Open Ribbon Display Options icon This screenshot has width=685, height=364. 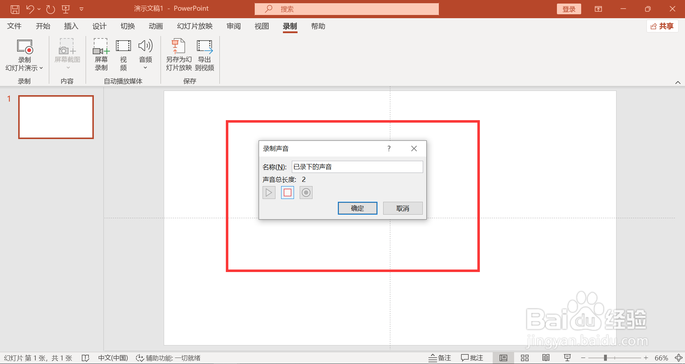pyautogui.click(x=598, y=9)
